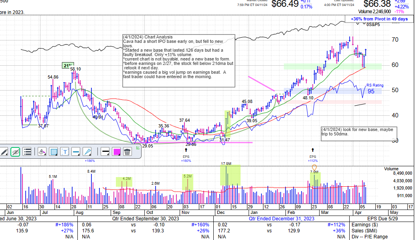Pick the text box tool
Screen dimensions: 415x240
pos(65,152)
